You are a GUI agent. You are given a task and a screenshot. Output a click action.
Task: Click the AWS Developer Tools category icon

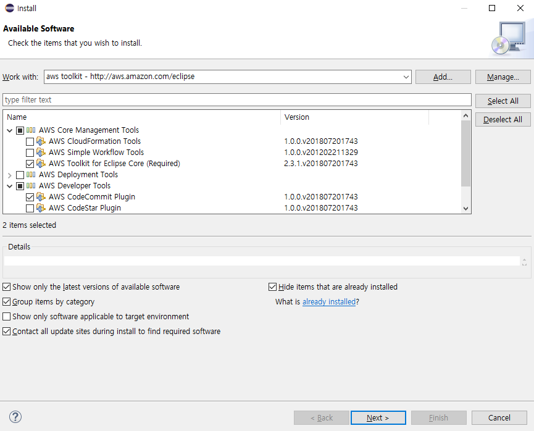click(x=31, y=186)
